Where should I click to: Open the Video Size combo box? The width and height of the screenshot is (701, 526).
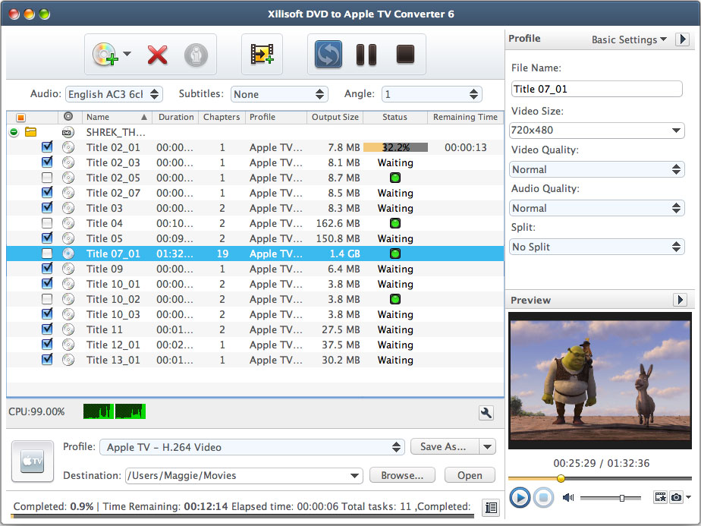coord(597,131)
